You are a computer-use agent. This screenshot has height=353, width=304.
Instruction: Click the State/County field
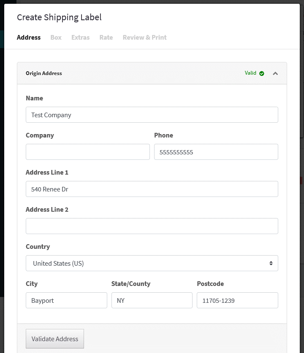pos(152,300)
